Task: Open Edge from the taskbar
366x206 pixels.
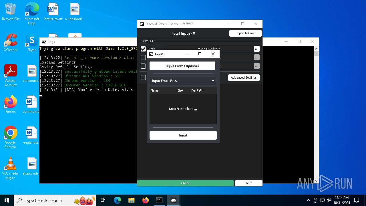Action: (118, 200)
